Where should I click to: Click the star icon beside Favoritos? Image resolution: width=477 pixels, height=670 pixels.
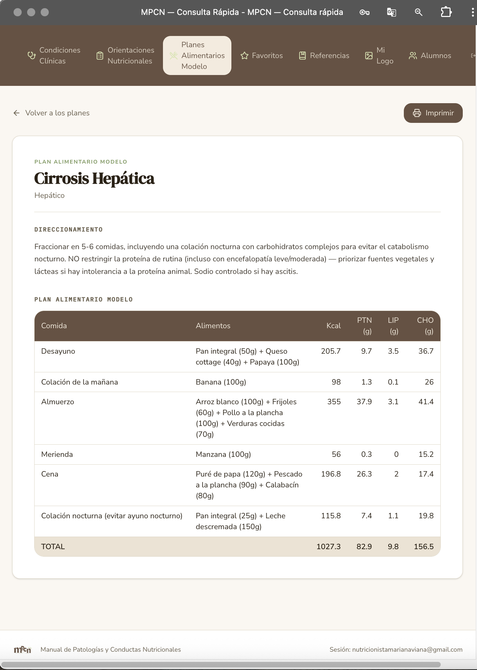pyautogui.click(x=244, y=56)
